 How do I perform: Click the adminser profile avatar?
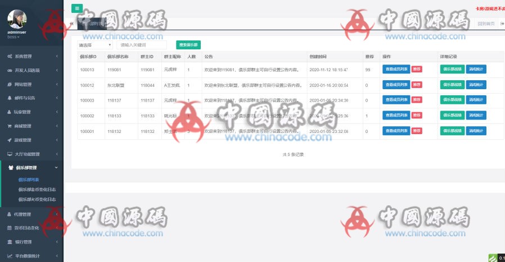tap(17, 19)
